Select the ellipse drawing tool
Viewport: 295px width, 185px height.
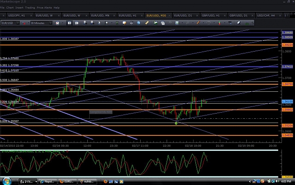pos(209,23)
